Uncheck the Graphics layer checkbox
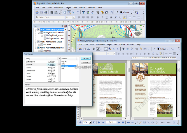187x133 pixels. pos(41,51)
